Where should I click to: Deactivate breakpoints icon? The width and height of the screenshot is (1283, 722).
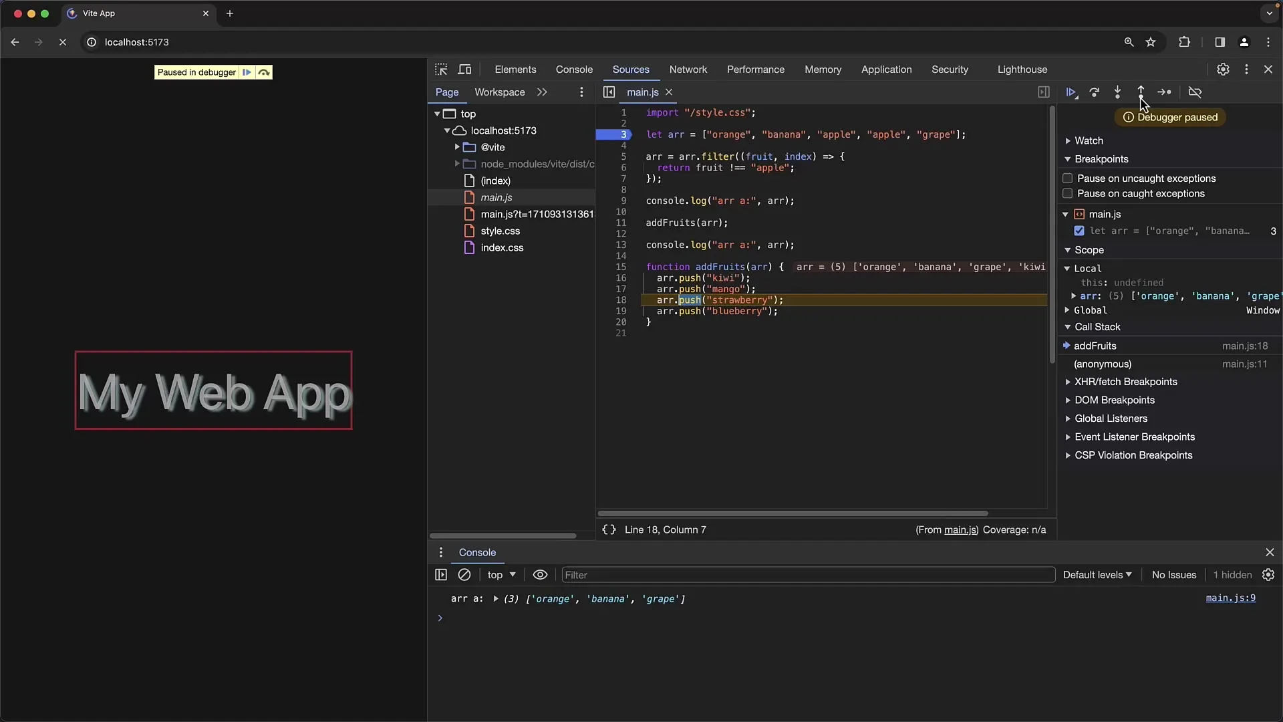point(1195,92)
